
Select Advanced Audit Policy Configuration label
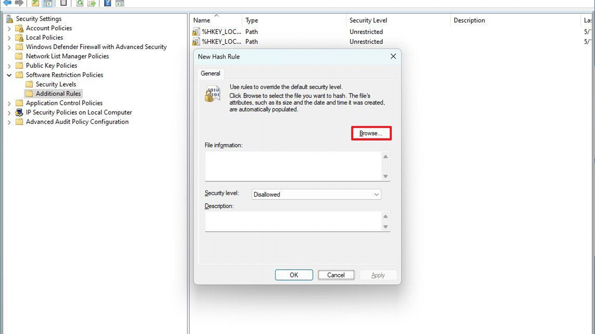(x=77, y=122)
